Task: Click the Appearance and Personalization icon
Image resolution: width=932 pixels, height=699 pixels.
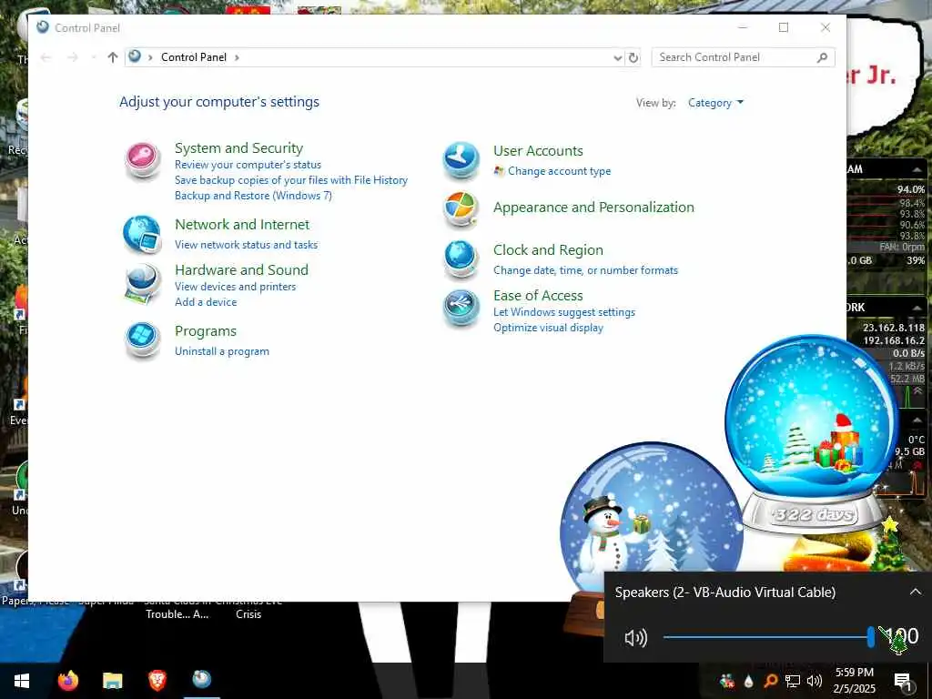Action: pyautogui.click(x=461, y=209)
